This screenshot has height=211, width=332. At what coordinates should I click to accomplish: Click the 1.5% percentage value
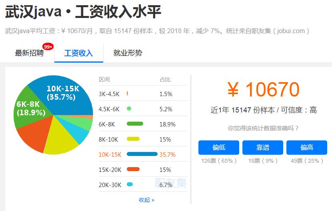tap(166, 94)
